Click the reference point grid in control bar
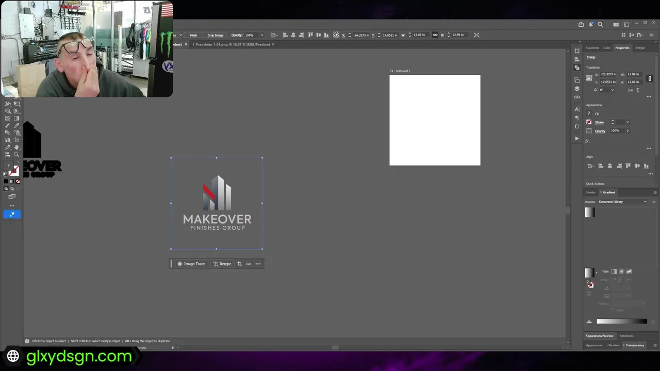The height and width of the screenshot is (371, 660). click(x=336, y=35)
